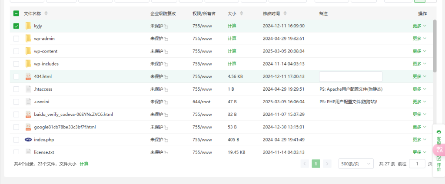
Task: Expand the 更多 menu for the .user.ini row
Action: pyautogui.click(x=419, y=102)
